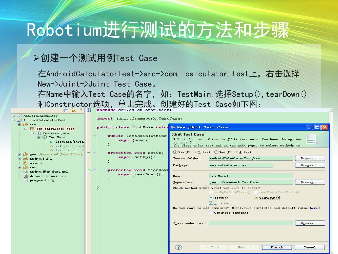Click the gen folder icon
The image size is (338, 254).
coord(26,154)
